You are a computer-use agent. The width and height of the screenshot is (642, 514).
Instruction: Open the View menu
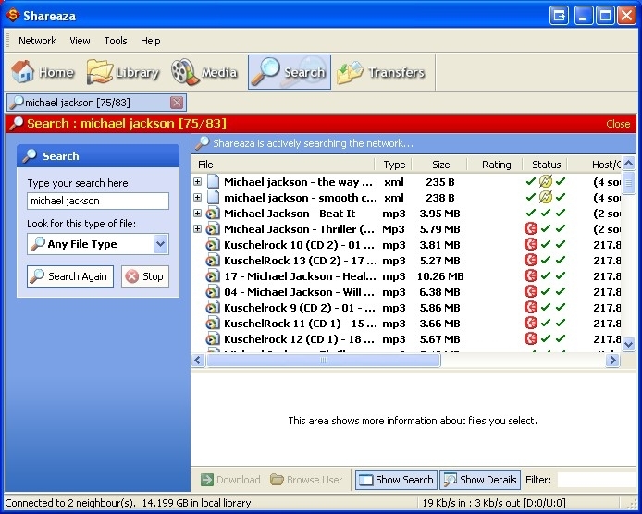click(x=80, y=41)
